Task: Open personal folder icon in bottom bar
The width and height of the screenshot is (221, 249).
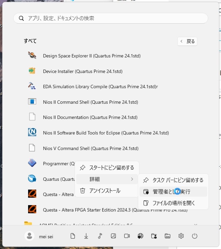Action: [154, 236]
